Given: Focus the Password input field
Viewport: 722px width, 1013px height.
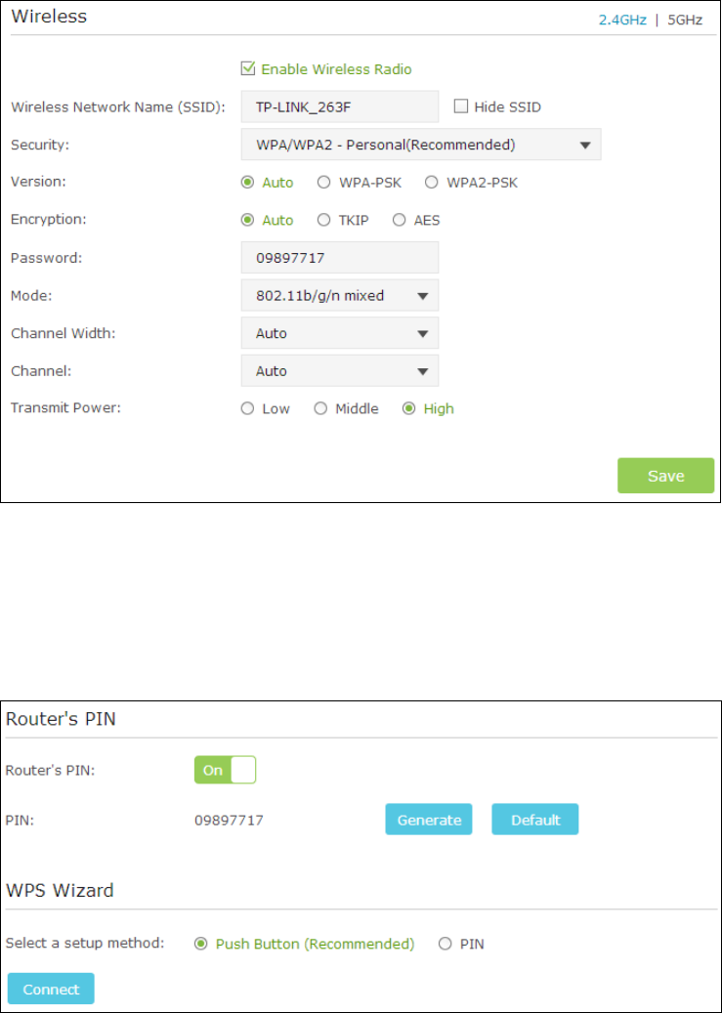Looking at the screenshot, I should pos(340,258).
